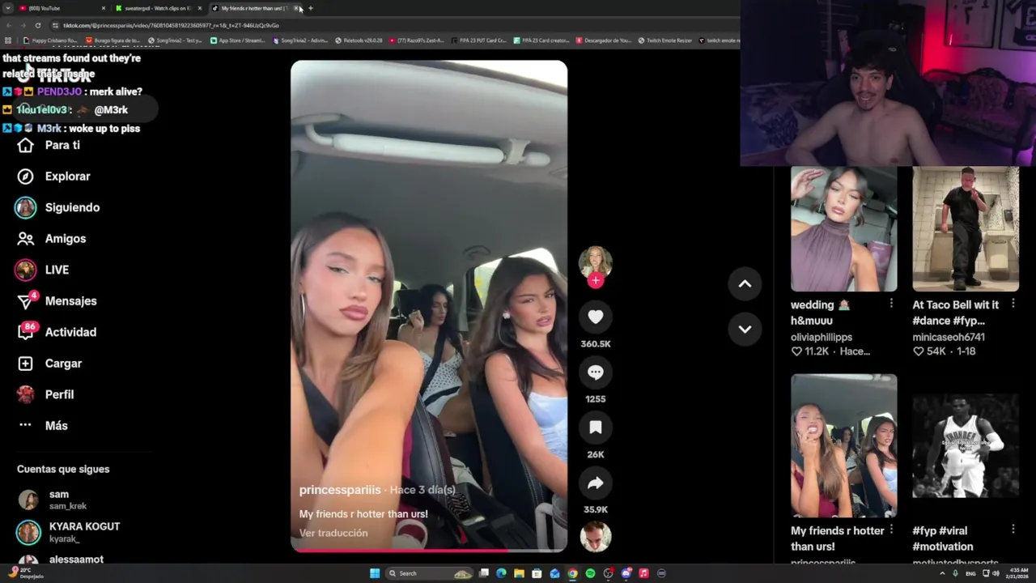Open options for At Taco Bell video
The width and height of the screenshot is (1036, 583).
pyautogui.click(x=1013, y=304)
